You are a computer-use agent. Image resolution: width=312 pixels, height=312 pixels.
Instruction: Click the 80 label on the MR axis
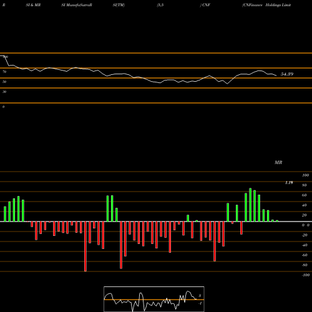[305, 185]
